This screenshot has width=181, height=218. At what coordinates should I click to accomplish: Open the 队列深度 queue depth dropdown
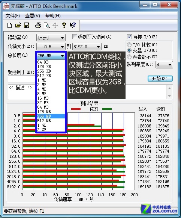coord(164,65)
